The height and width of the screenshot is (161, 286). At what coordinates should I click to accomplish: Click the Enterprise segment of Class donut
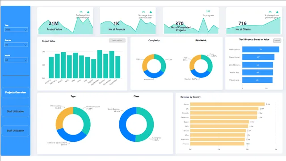pos(150,124)
